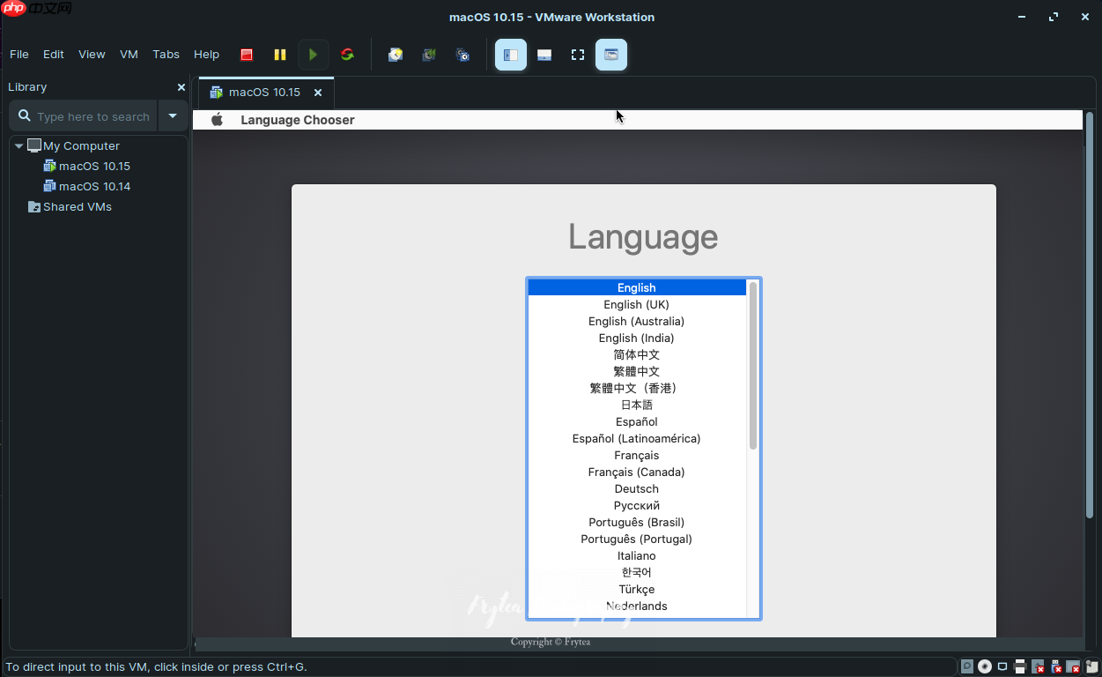Viewport: 1102px width, 677px height.
Task: Enter full screen mode
Action: [x=578, y=55]
